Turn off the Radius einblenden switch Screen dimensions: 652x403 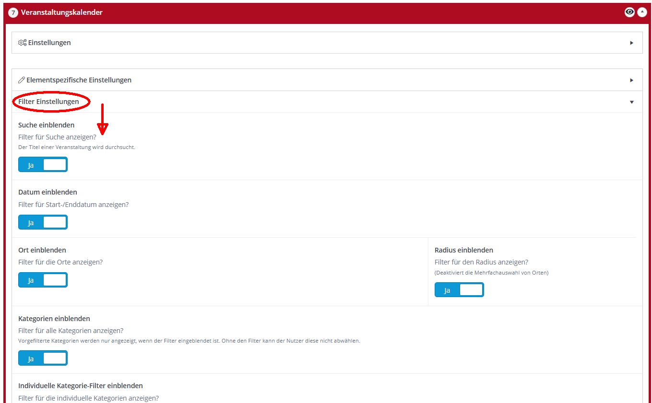[x=459, y=290]
